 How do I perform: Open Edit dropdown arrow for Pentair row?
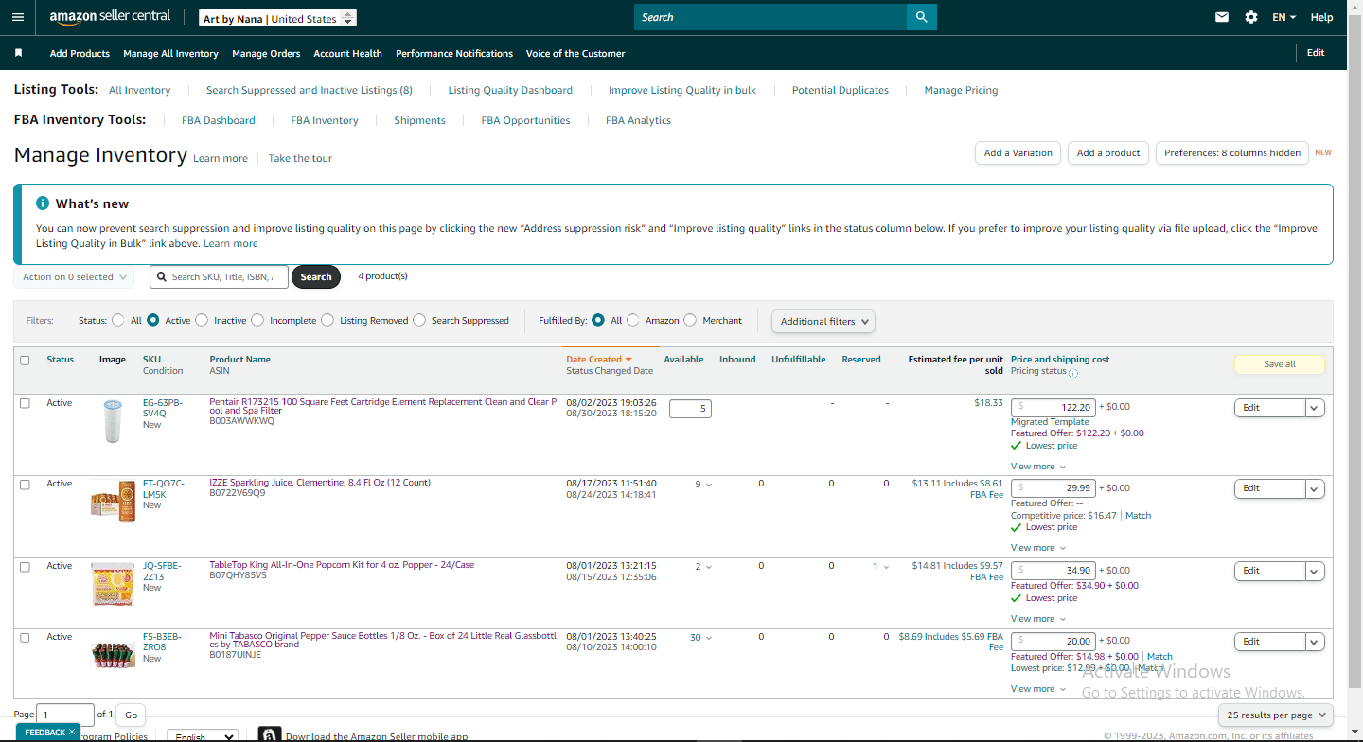[x=1315, y=408]
